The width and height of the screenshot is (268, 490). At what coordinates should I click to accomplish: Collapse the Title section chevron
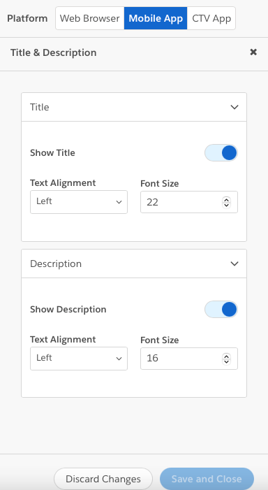pos(234,107)
